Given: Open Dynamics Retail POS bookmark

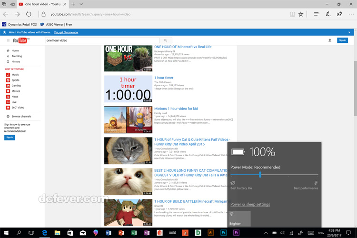Looking at the screenshot, I should pyautogui.click(x=20, y=24).
